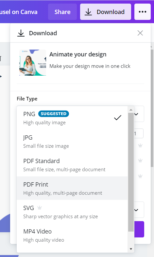The image size is (154, 257).
Task: Click the Animate your design heading
Action: click(x=78, y=54)
